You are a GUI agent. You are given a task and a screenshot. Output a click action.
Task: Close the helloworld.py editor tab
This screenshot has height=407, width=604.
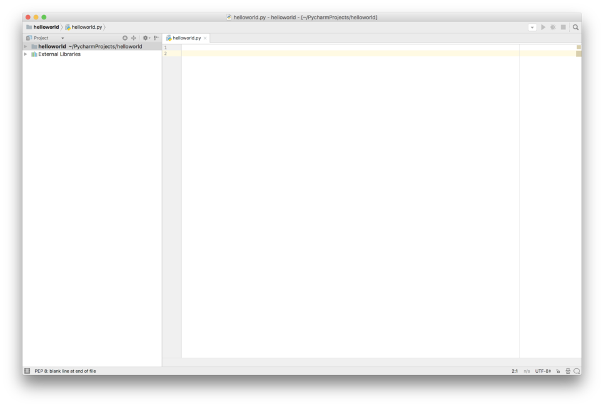coord(205,38)
